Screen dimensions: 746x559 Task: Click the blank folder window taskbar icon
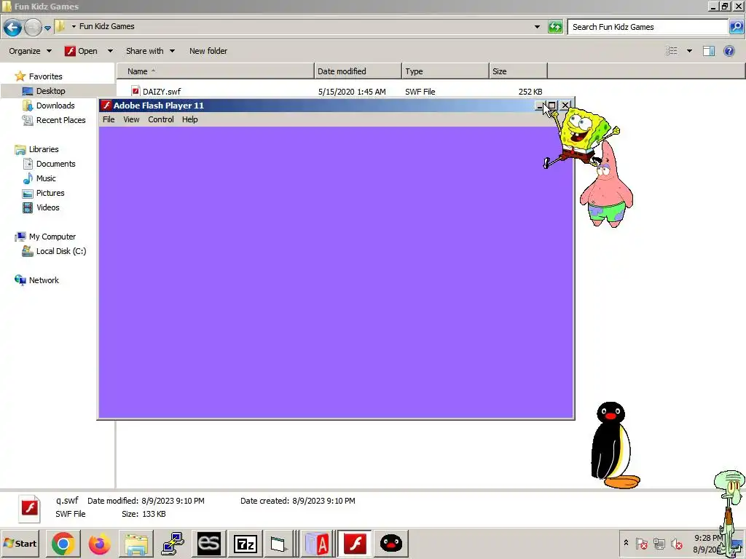click(278, 544)
